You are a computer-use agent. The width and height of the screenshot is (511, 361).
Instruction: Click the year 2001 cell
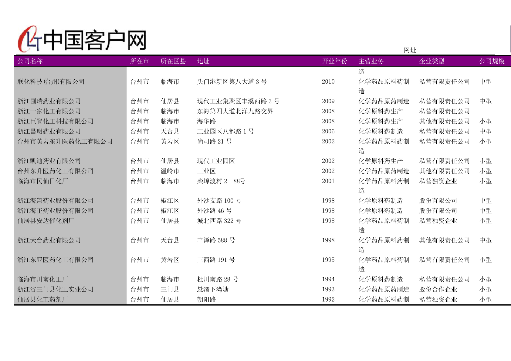pyautogui.click(x=328, y=181)
